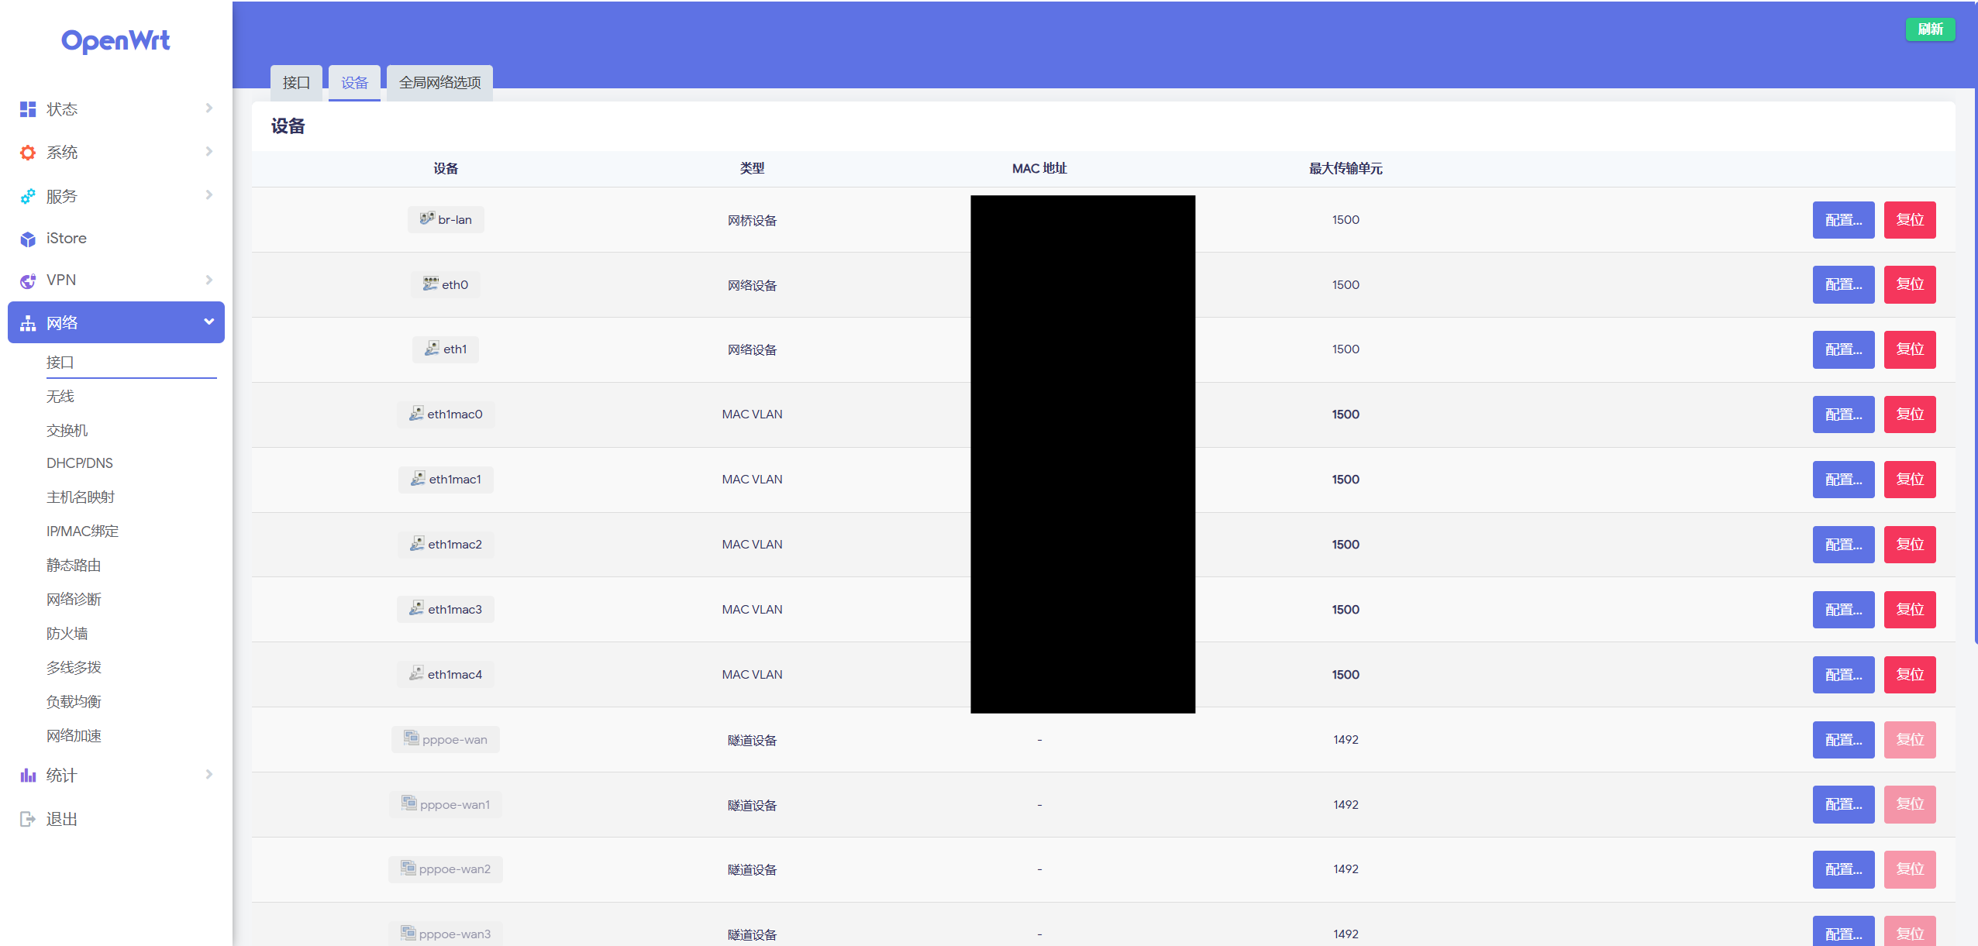The height and width of the screenshot is (946, 1978).
Task: Click the System gear icon
Action: (28, 153)
